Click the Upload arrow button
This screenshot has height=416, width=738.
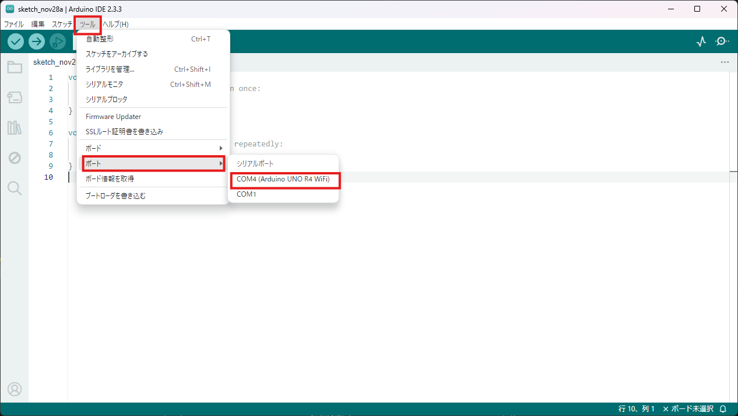click(x=37, y=41)
